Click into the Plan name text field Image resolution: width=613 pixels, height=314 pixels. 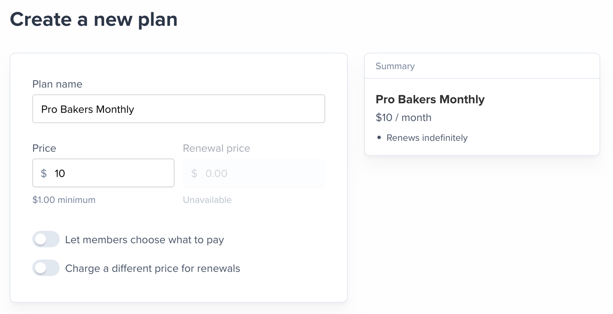[179, 109]
